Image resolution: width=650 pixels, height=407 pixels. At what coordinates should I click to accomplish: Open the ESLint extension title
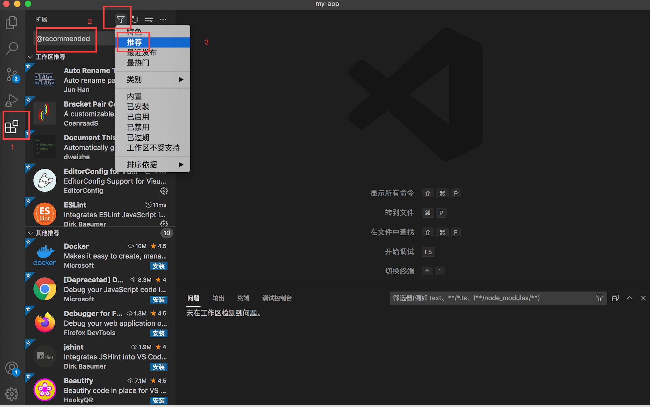point(75,205)
